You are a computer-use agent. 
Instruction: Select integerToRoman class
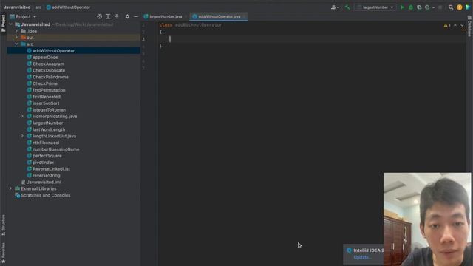pos(49,110)
